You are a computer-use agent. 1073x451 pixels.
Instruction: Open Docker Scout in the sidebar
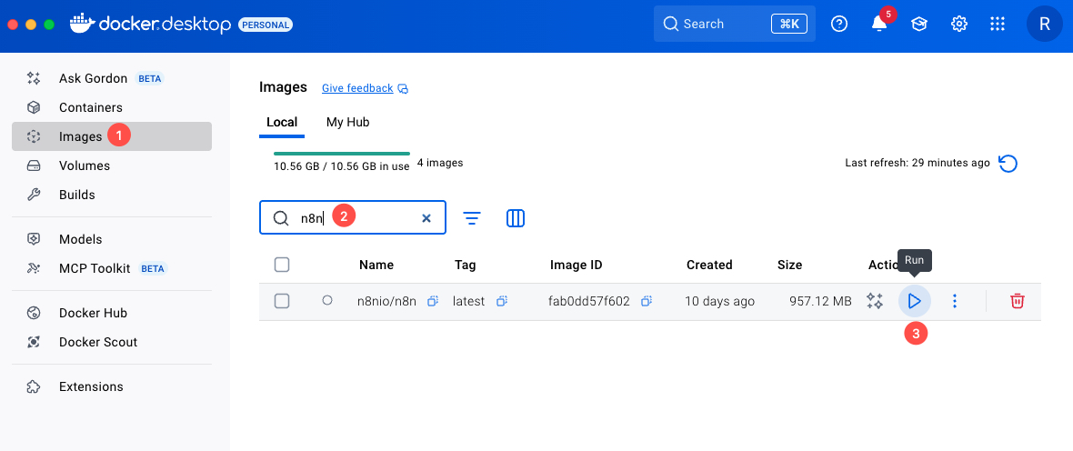click(112, 342)
